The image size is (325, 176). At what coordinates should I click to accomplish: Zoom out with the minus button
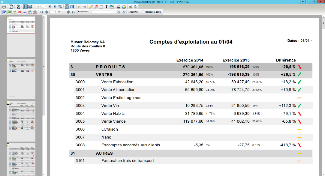click(x=55, y=7)
